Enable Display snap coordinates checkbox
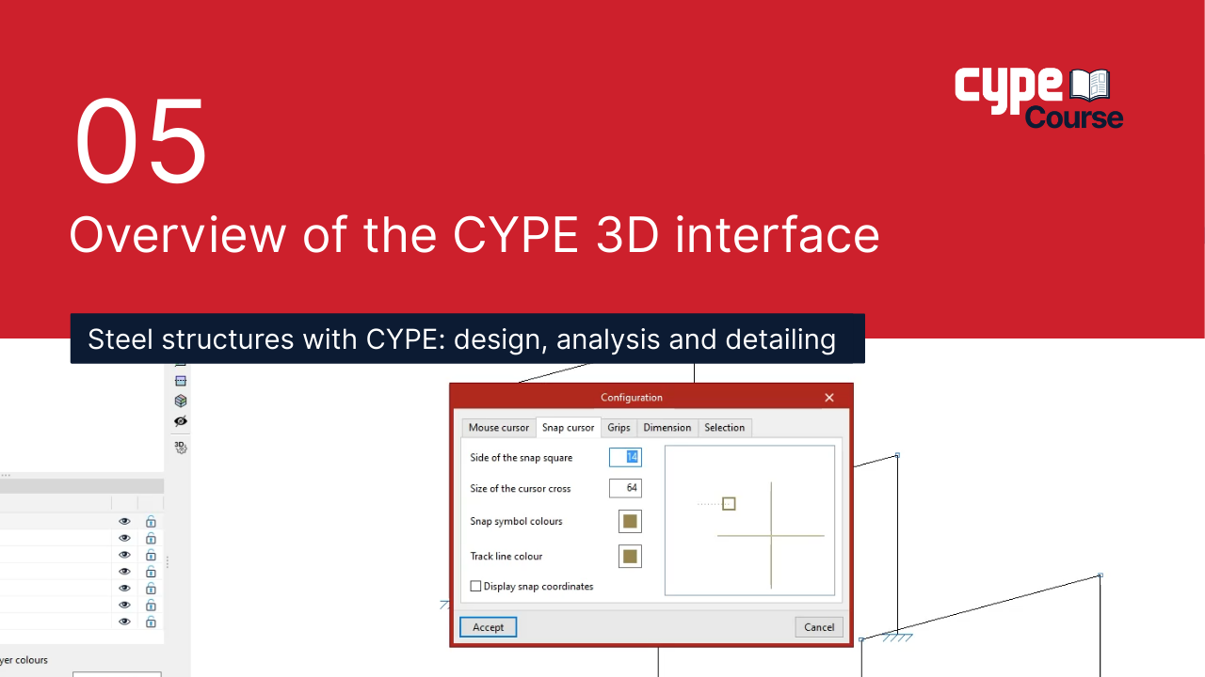The image size is (1205, 677). tap(475, 586)
